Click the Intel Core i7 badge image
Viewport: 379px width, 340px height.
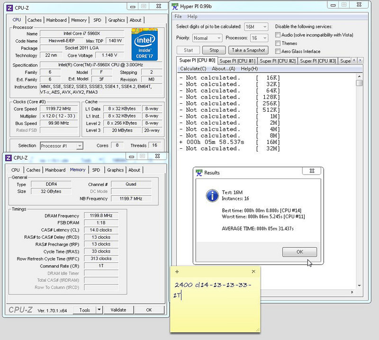tap(144, 44)
